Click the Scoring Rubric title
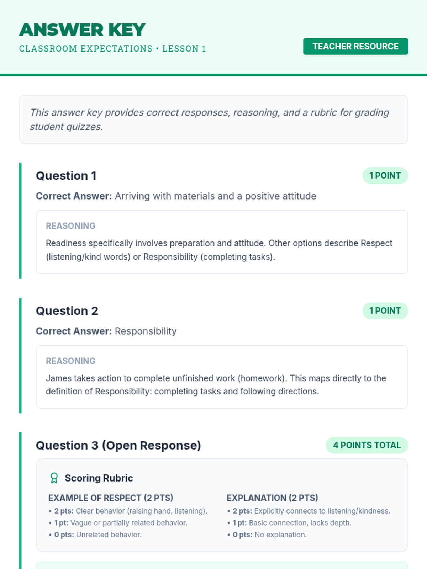Viewport: 427px width, 569px height. click(x=99, y=478)
